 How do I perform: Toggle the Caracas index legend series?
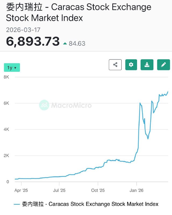(90, 204)
